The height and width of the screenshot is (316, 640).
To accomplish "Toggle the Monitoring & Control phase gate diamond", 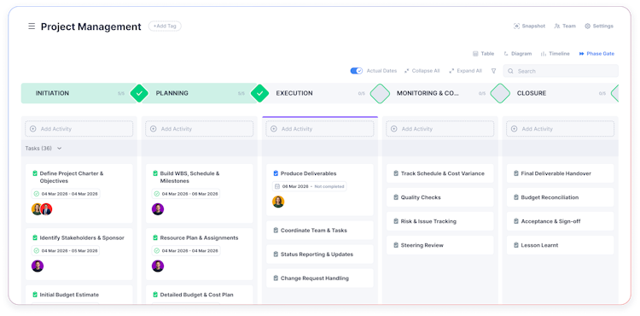I will [500, 93].
